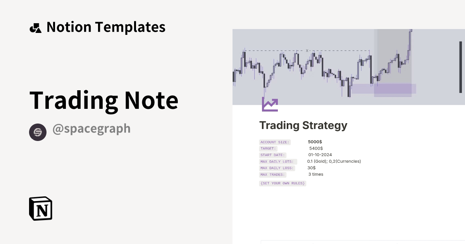Click the spacegraph creator avatar icon
Viewport: 465px width, 244px height.
38,132
